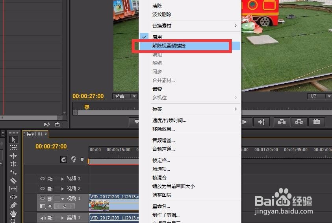
Task: Hide the 视频 2 track output eye
Action: (x=43, y=188)
